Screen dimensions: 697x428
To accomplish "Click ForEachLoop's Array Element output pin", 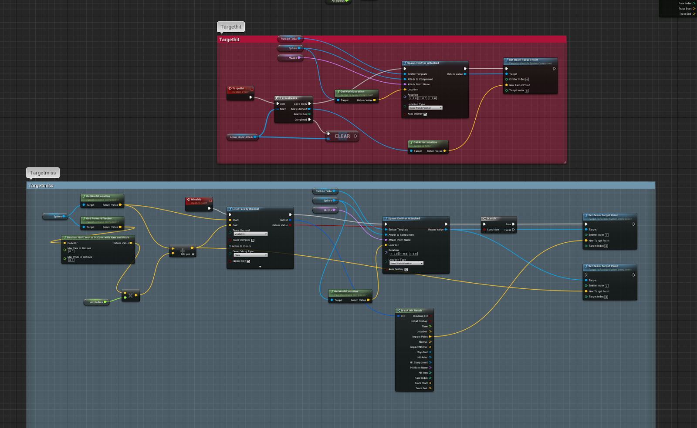I will [309, 109].
